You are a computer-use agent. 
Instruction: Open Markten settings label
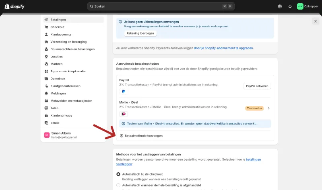click(x=56, y=64)
